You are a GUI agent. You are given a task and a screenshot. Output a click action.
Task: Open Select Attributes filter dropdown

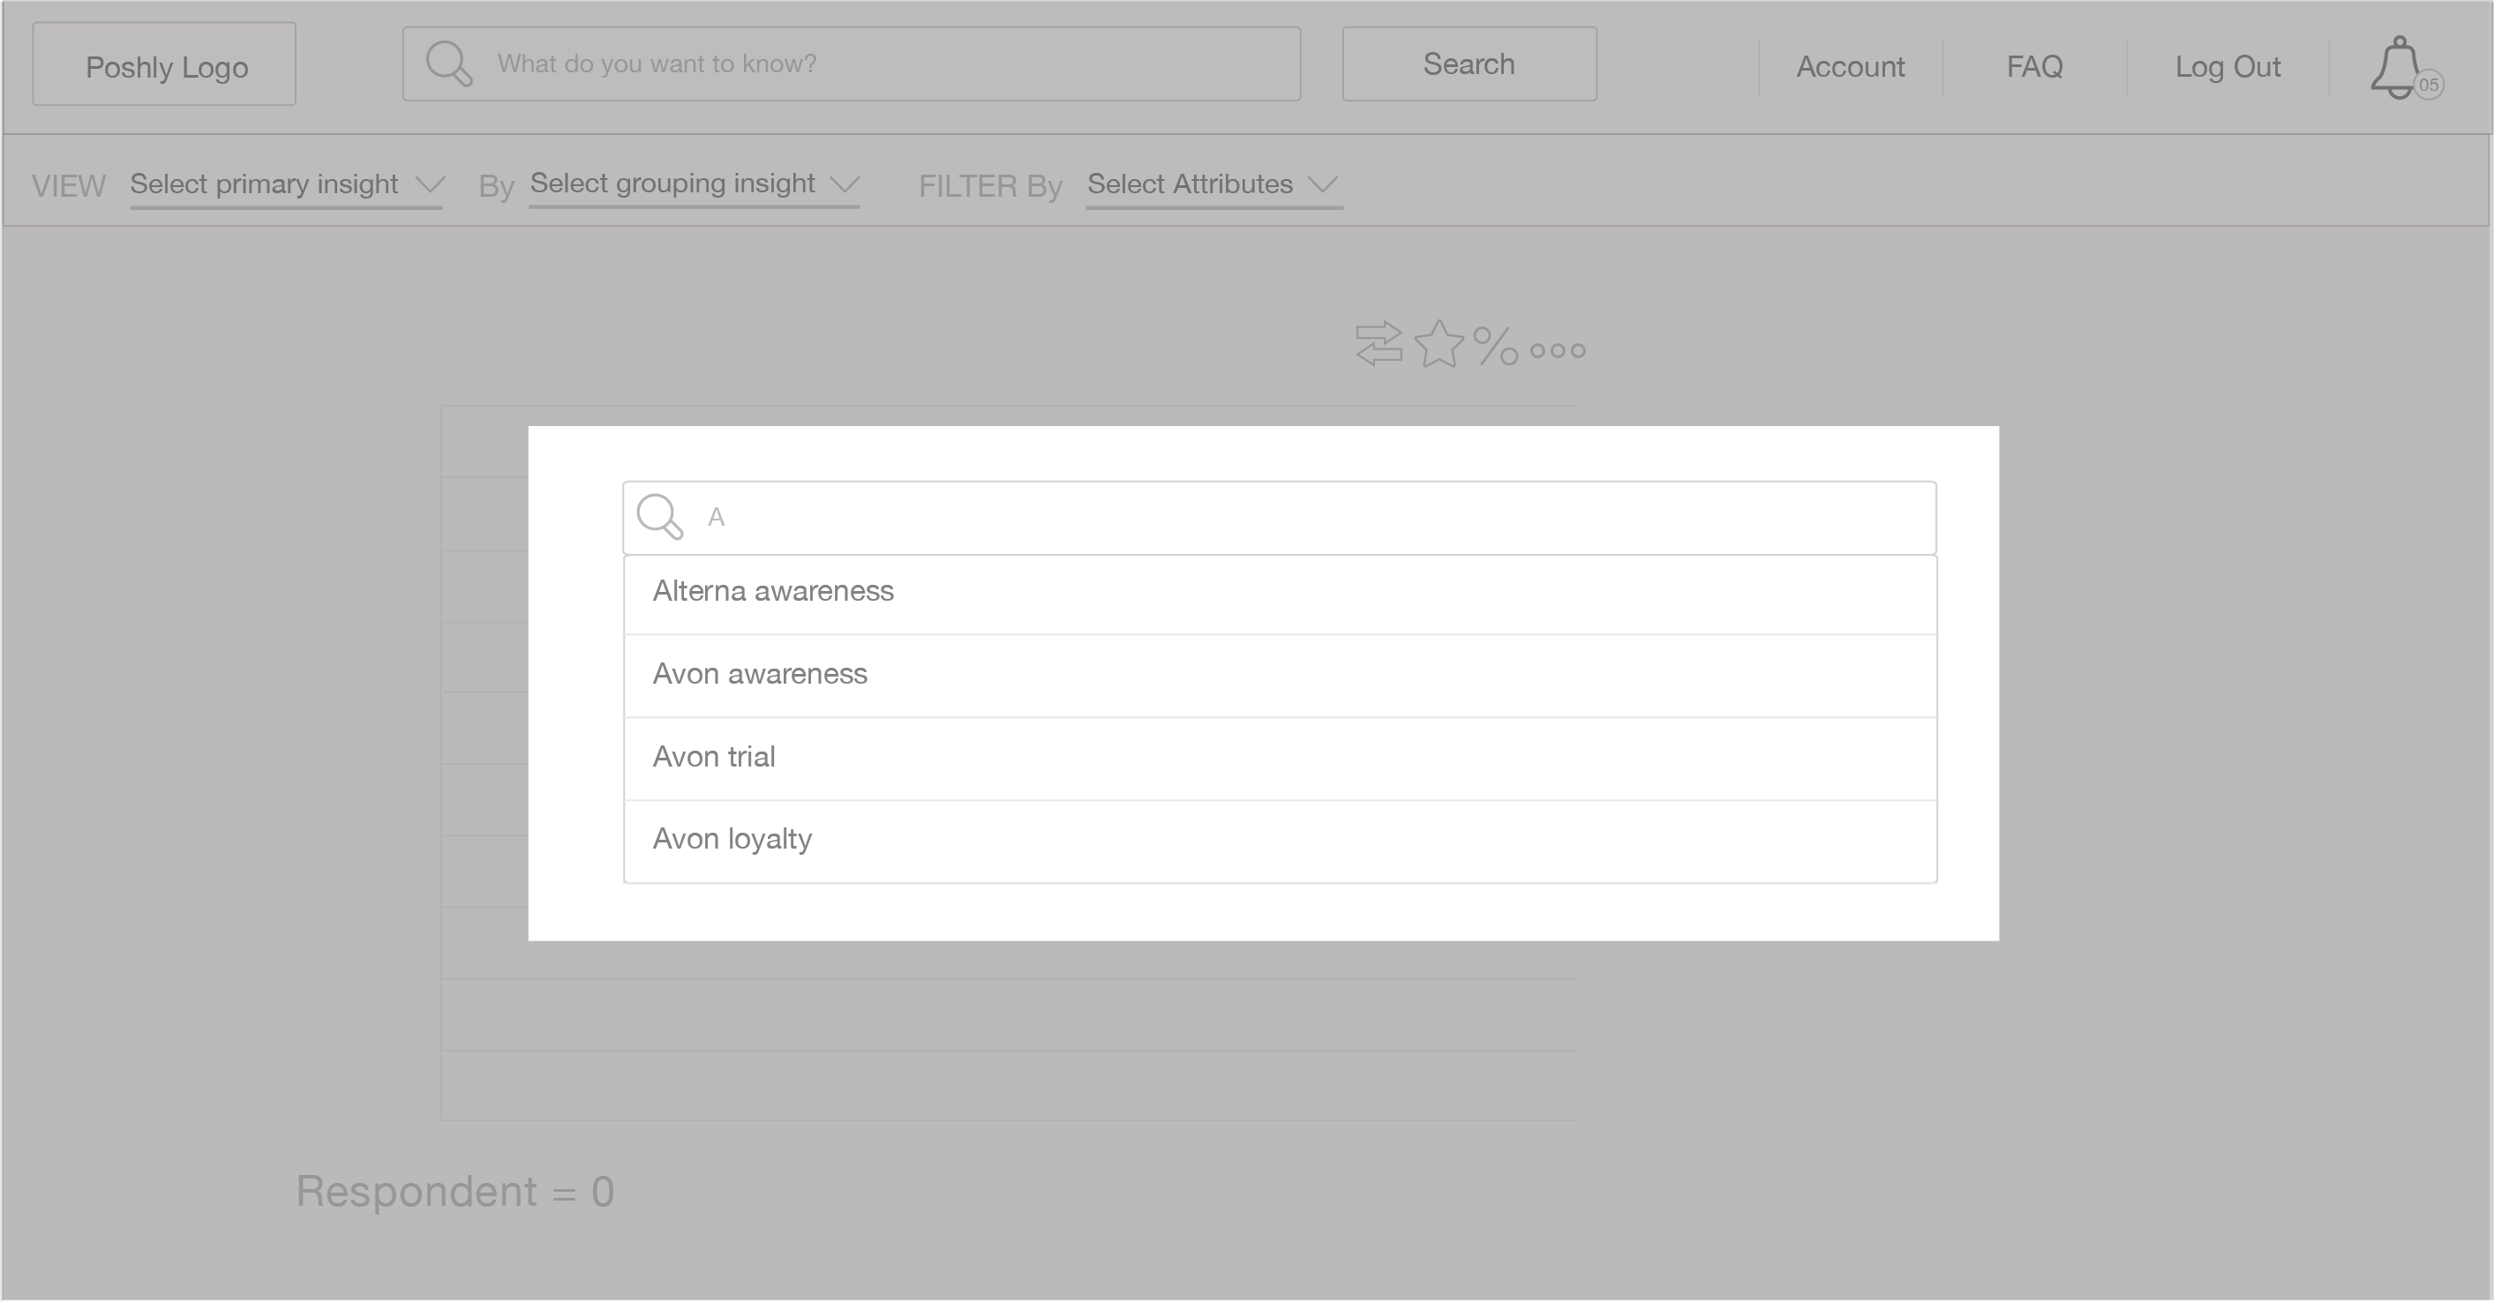[x=1214, y=185]
